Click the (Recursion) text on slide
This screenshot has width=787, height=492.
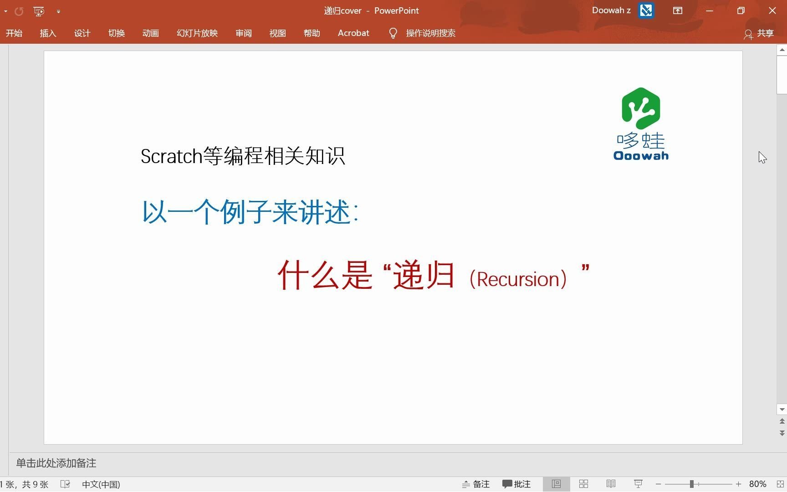coord(518,279)
